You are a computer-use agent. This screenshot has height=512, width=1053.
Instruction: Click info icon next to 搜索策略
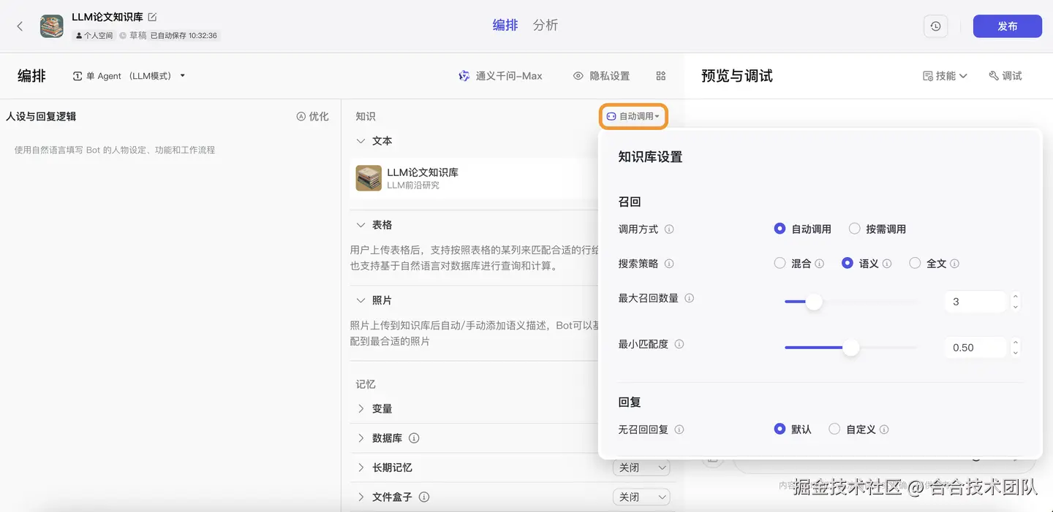tap(669, 264)
